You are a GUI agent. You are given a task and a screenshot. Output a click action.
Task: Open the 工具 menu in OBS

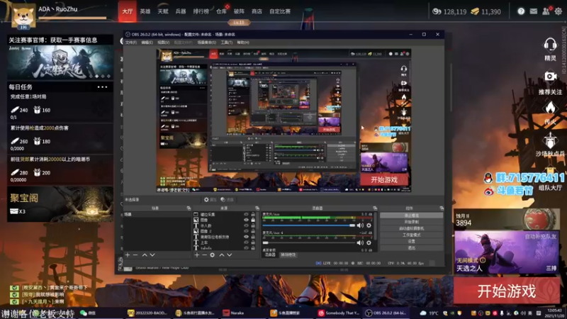(x=226, y=43)
